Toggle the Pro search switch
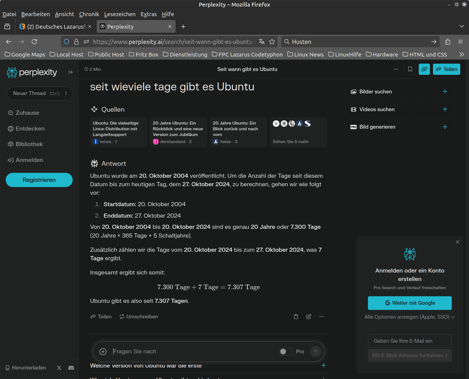The height and width of the screenshot is (379, 469). coord(285,352)
